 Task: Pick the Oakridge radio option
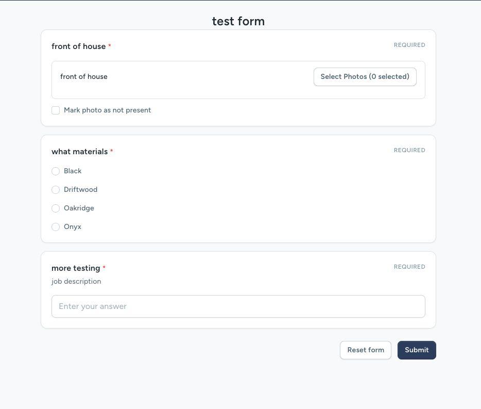coord(56,208)
